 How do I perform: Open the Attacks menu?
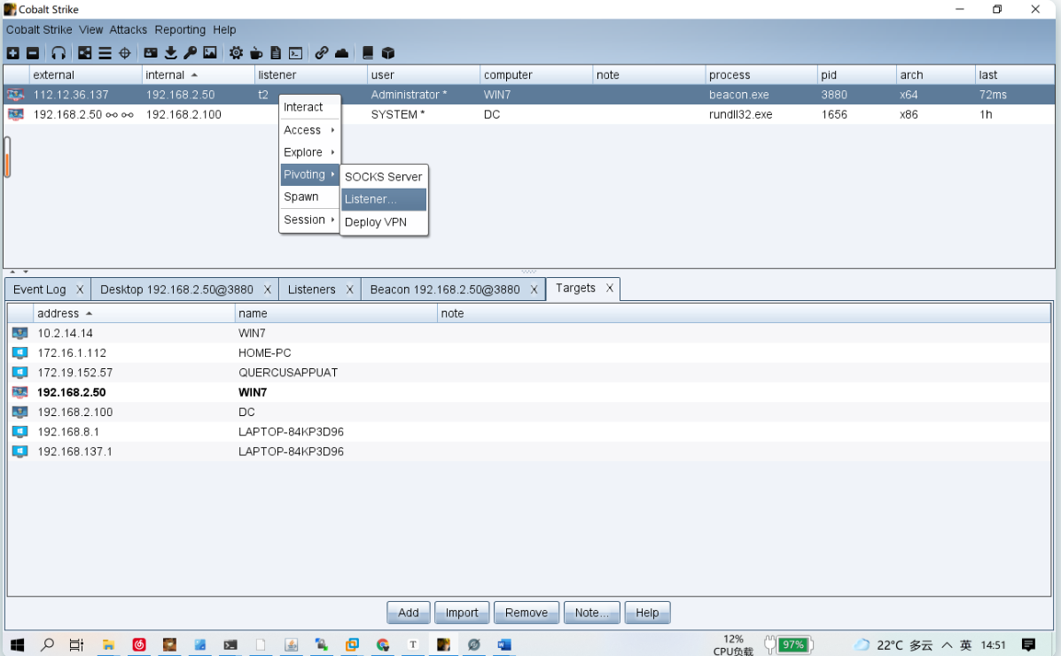coord(128,30)
